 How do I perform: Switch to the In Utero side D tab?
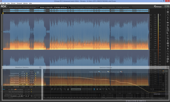(116, 7)
